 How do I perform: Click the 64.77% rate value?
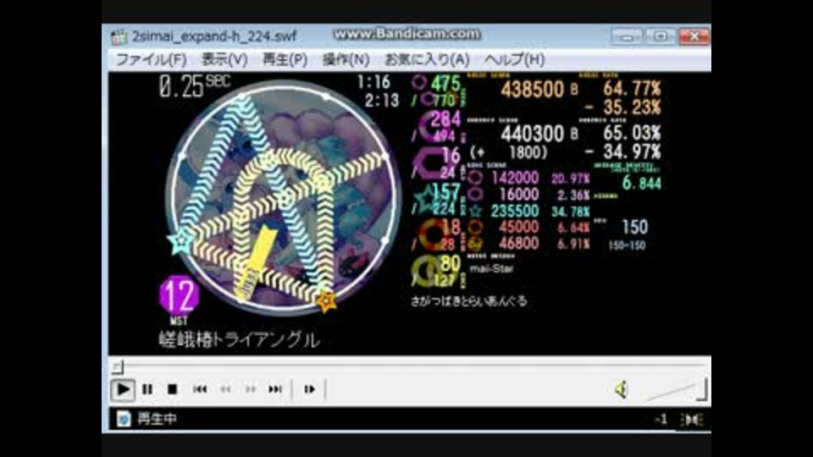point(632,89)
